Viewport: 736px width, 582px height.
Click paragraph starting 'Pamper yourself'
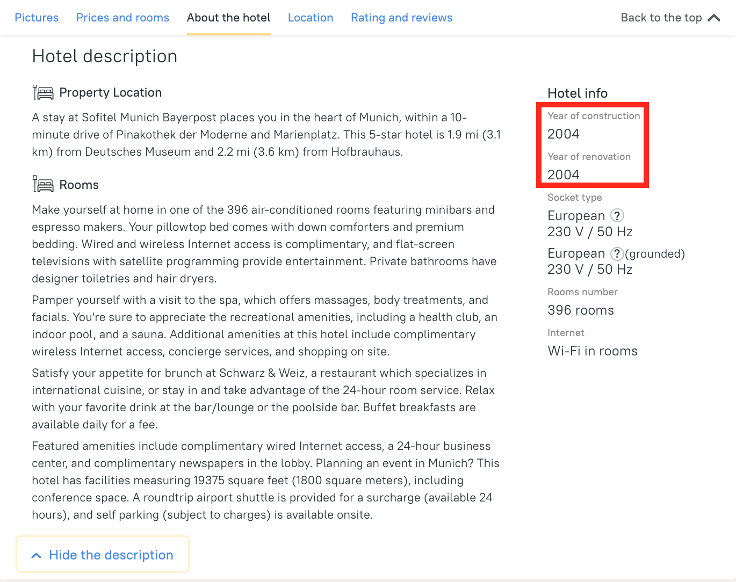tap(265, 325)
